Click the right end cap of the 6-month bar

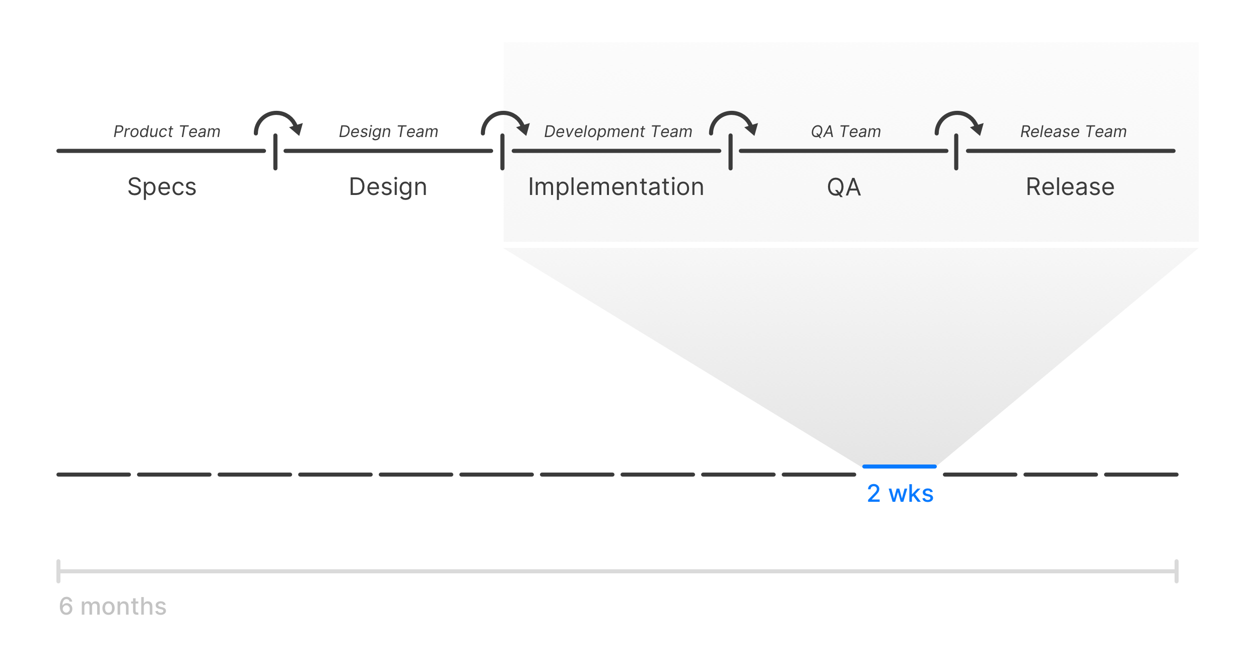pos(1176,571)
